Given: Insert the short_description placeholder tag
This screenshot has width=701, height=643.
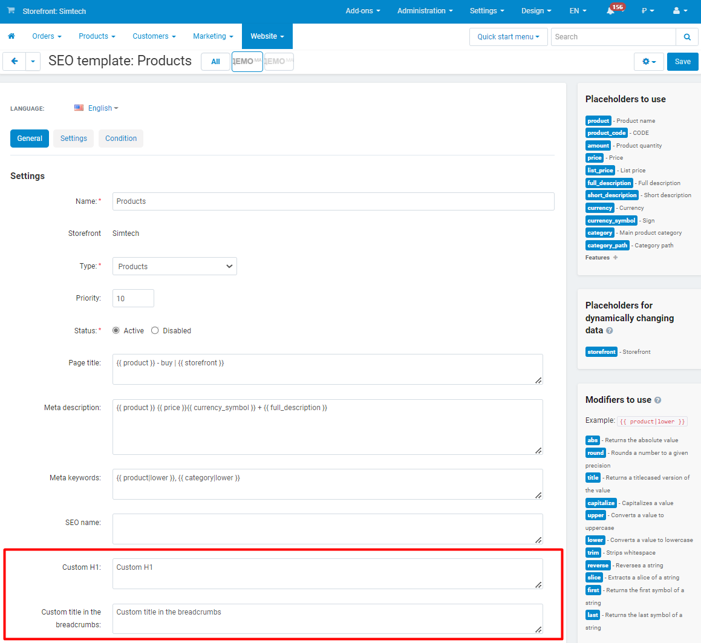Looking at the screenshot, I should (x=612, y=195).
